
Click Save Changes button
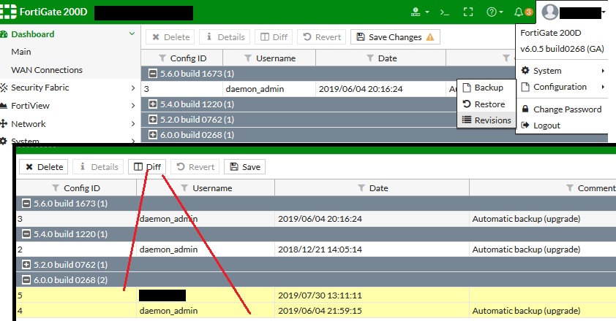(x=395, y=37)
